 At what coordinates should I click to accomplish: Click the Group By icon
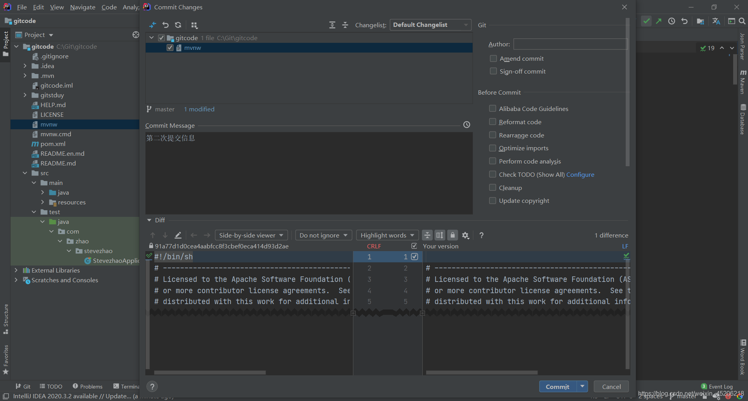tap(194, 25)
